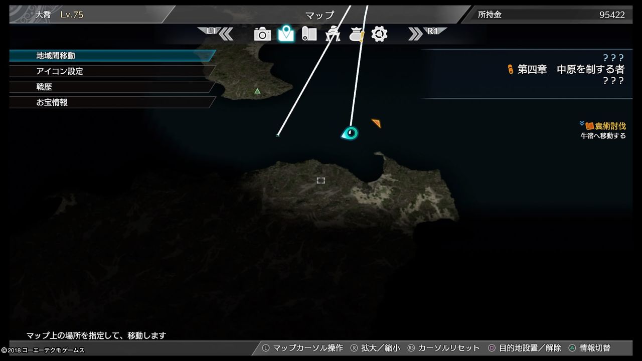Click the L stick button icon
The height and width of the screenshot is (361, 642).
266,348
